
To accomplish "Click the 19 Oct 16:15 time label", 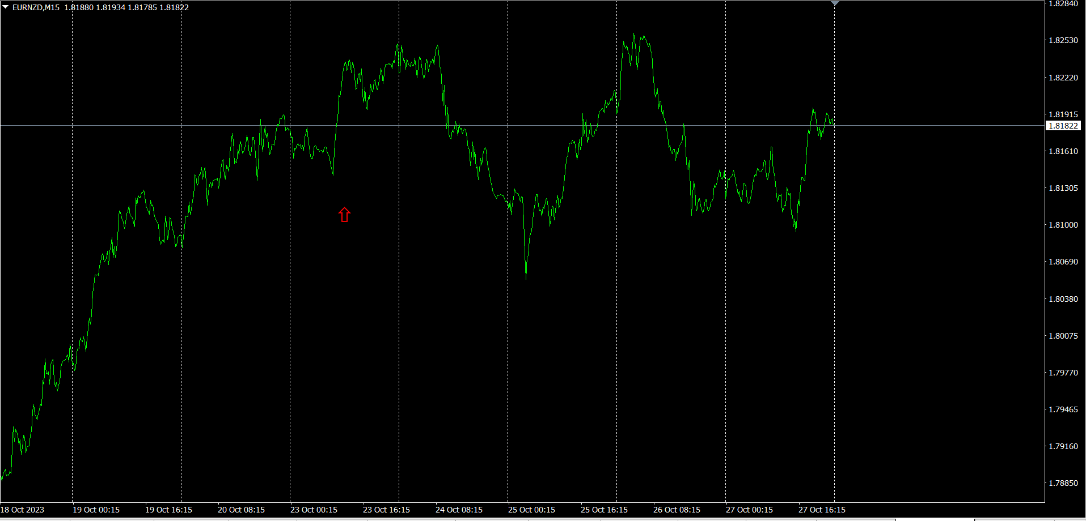I will tap(168, 510).
